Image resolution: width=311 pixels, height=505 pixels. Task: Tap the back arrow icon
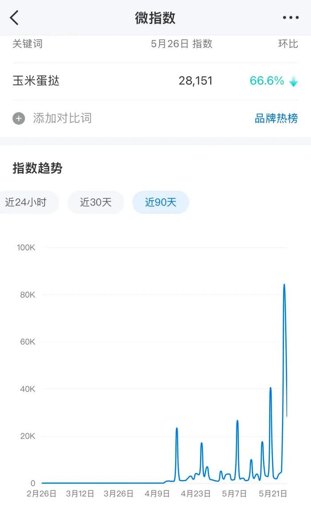(14, 17)
